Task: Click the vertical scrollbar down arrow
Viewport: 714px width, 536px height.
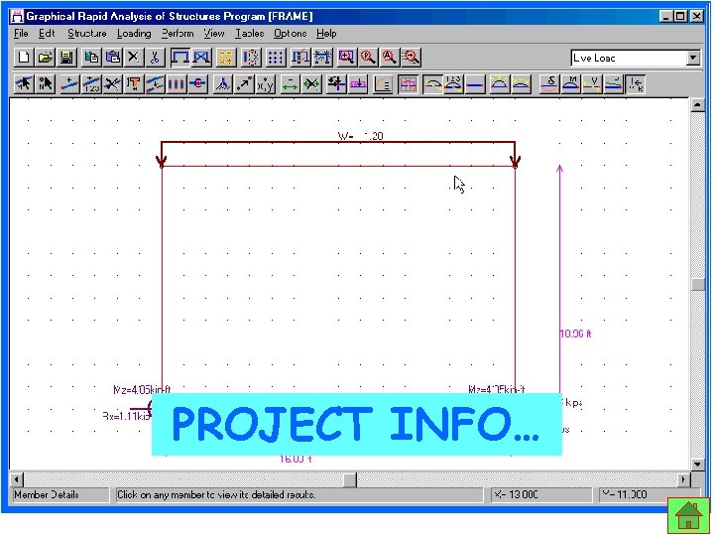Action: (697, 464)
